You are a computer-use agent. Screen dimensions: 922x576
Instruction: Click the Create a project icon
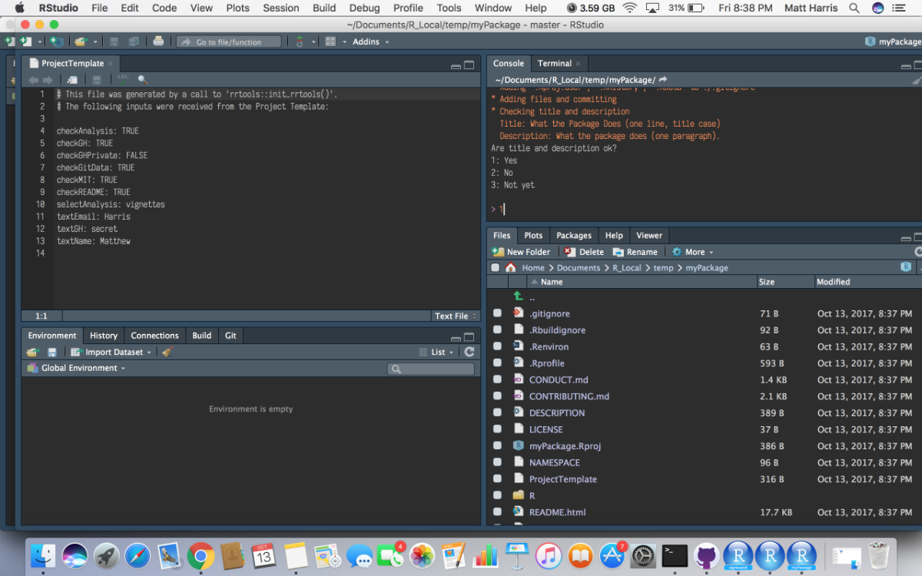(56, 41)
